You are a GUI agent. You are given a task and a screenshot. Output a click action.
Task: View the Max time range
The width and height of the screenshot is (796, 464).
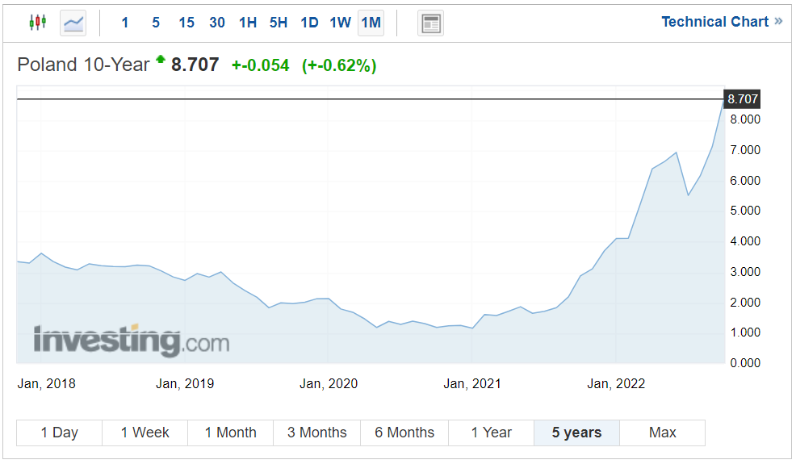[x=662, y=433]
